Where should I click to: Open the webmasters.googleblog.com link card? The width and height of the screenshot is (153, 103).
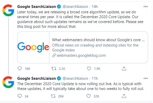pos(83,48)
